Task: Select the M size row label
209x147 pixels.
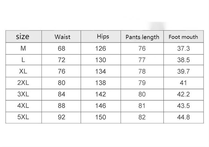Action: tap(23, 48)
